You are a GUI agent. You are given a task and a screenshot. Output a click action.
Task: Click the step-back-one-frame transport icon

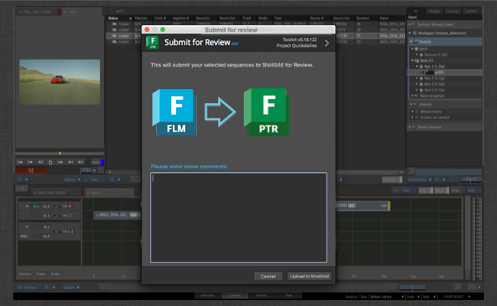41,162
